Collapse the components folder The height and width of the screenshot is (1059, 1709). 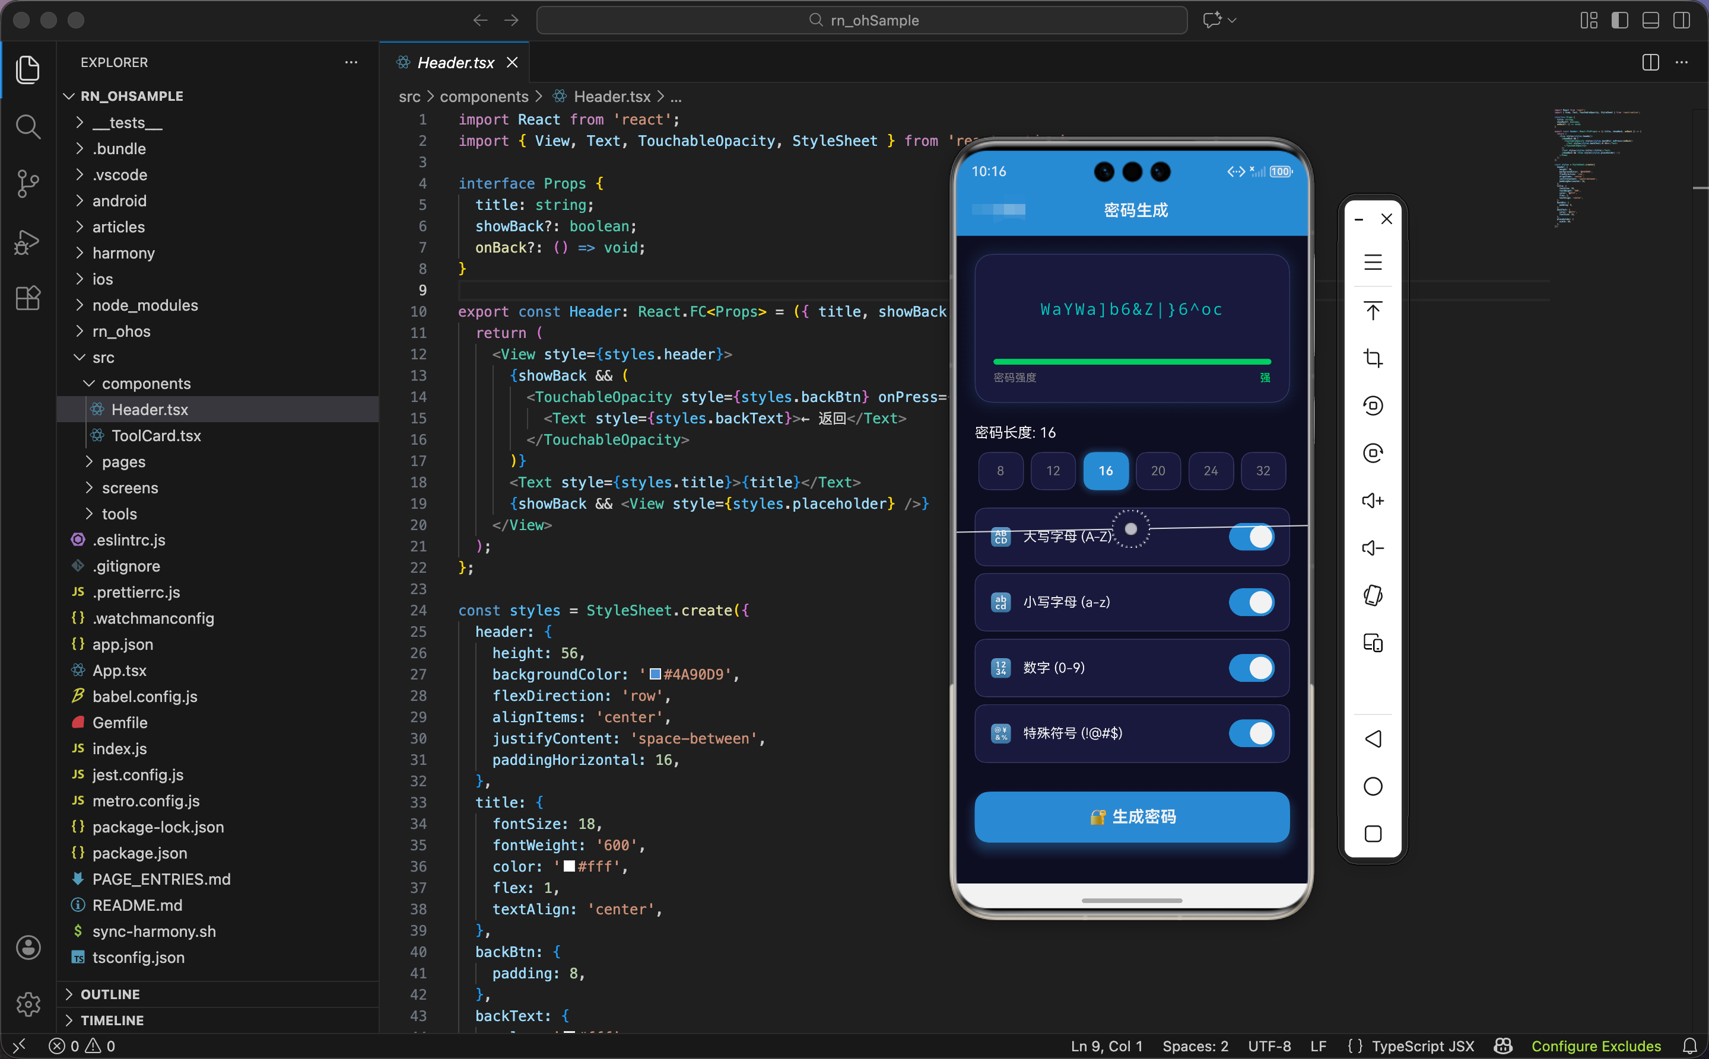tap(146, 384)
